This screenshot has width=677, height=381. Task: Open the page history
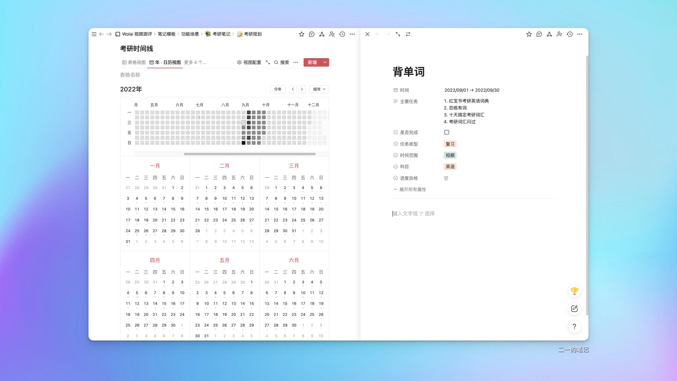[342, 34]
